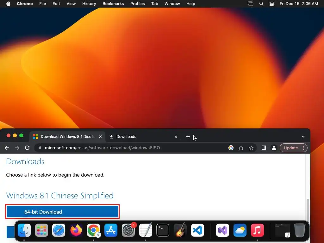Close the Download Windows 8.1 tab
Viewport: 324px width, 243px height.
coord(100,137)
